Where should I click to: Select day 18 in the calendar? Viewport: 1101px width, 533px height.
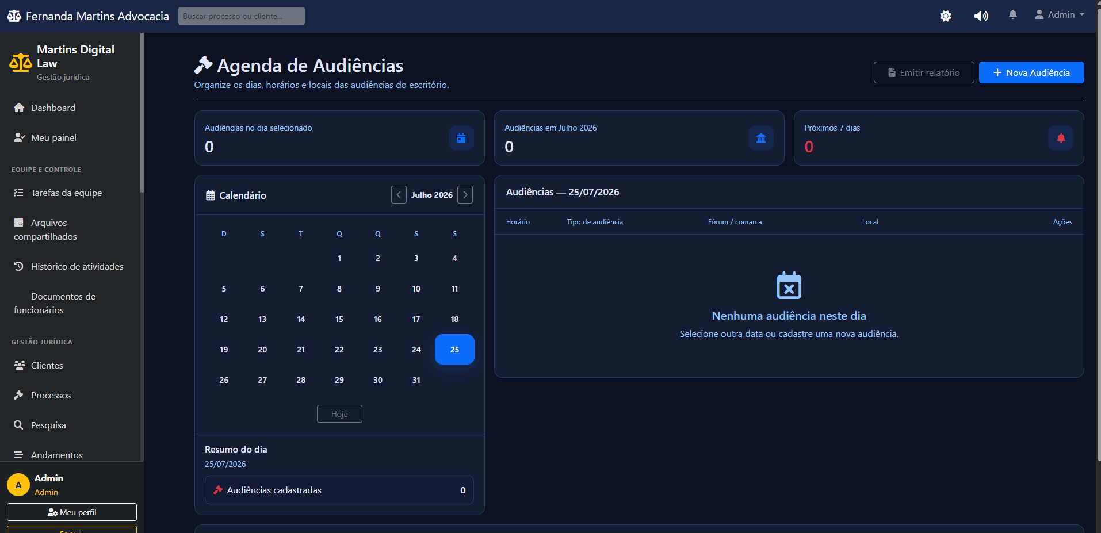(454, 319)
